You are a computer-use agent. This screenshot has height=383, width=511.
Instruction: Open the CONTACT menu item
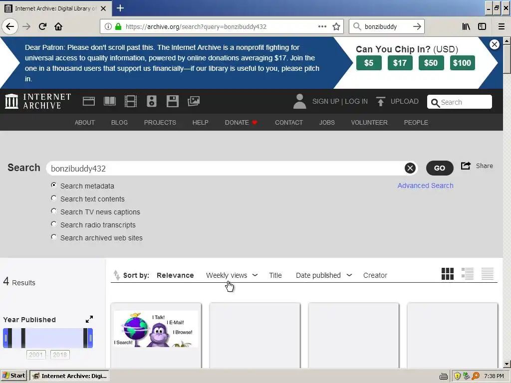click(289, 123)
